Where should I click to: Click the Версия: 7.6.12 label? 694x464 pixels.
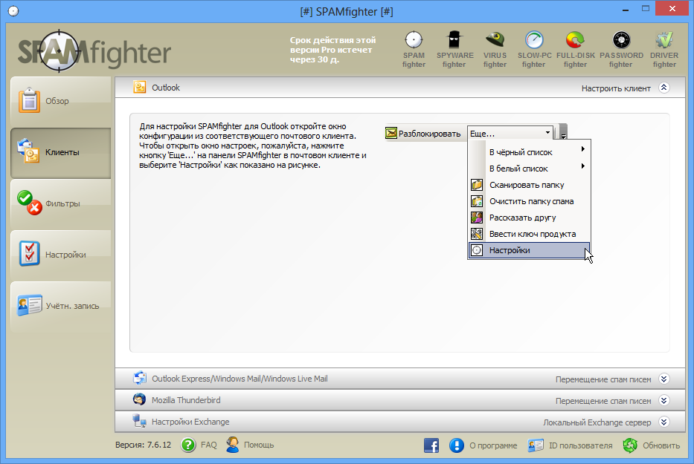[143, 445]
